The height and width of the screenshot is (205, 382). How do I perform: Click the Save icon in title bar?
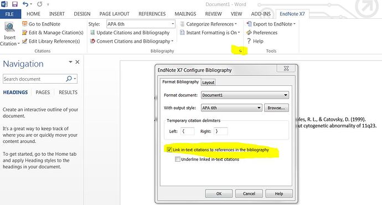15,4
